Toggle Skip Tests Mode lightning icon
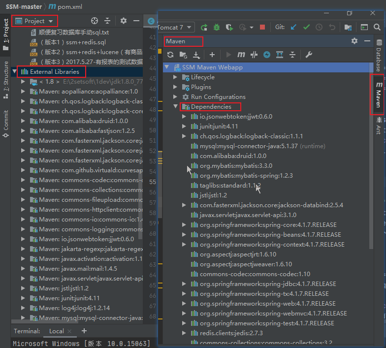Viewport: 386px width, 348px height. pos(267,55)
